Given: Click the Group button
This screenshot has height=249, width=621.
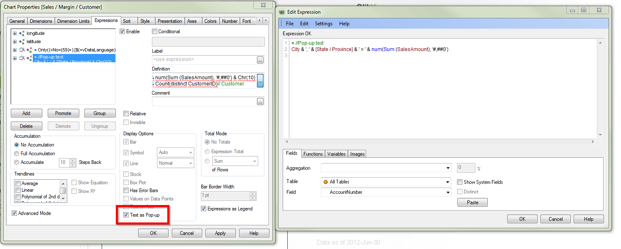Looking at the screenshot, I should click(100, 113).
